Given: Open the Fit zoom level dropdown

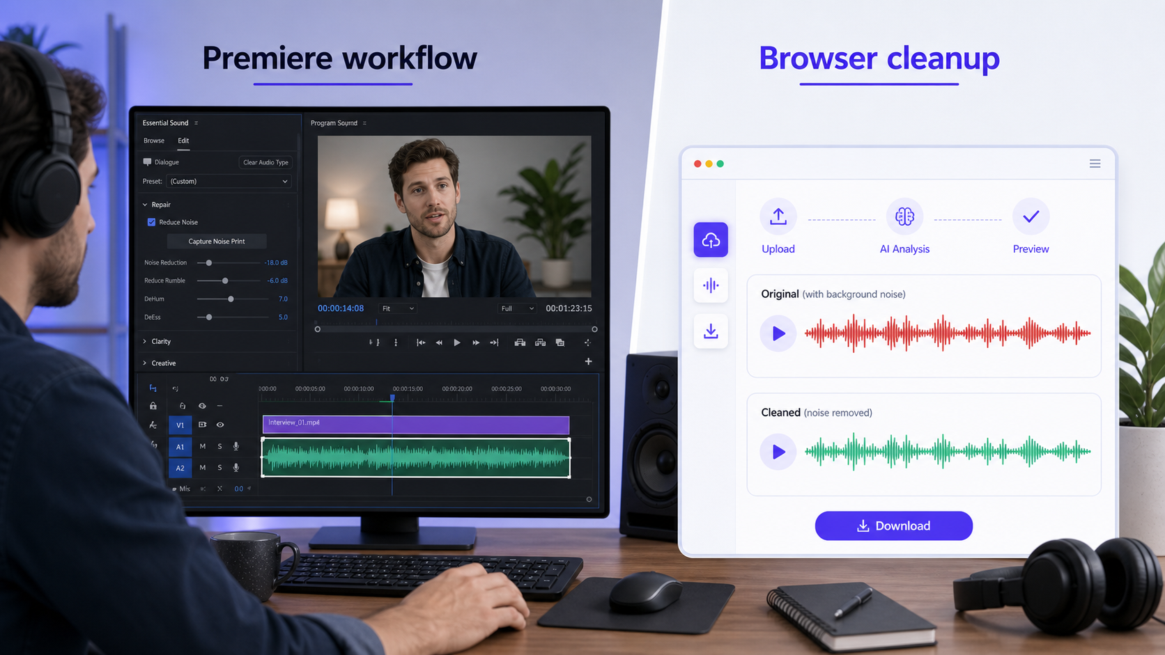Looking at the screenshot, I should [398, 308].
